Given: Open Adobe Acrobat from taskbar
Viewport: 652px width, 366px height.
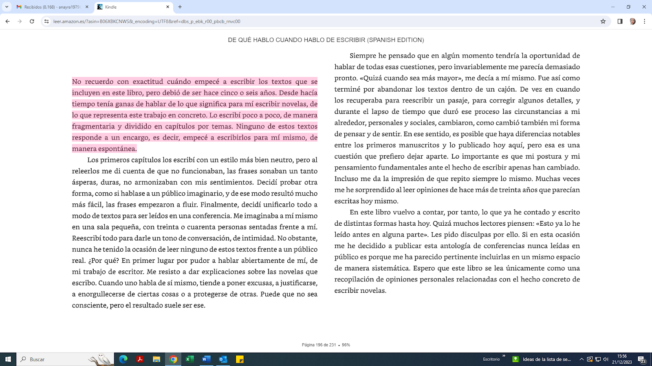Looking at the screenshot, I should 140,359.
